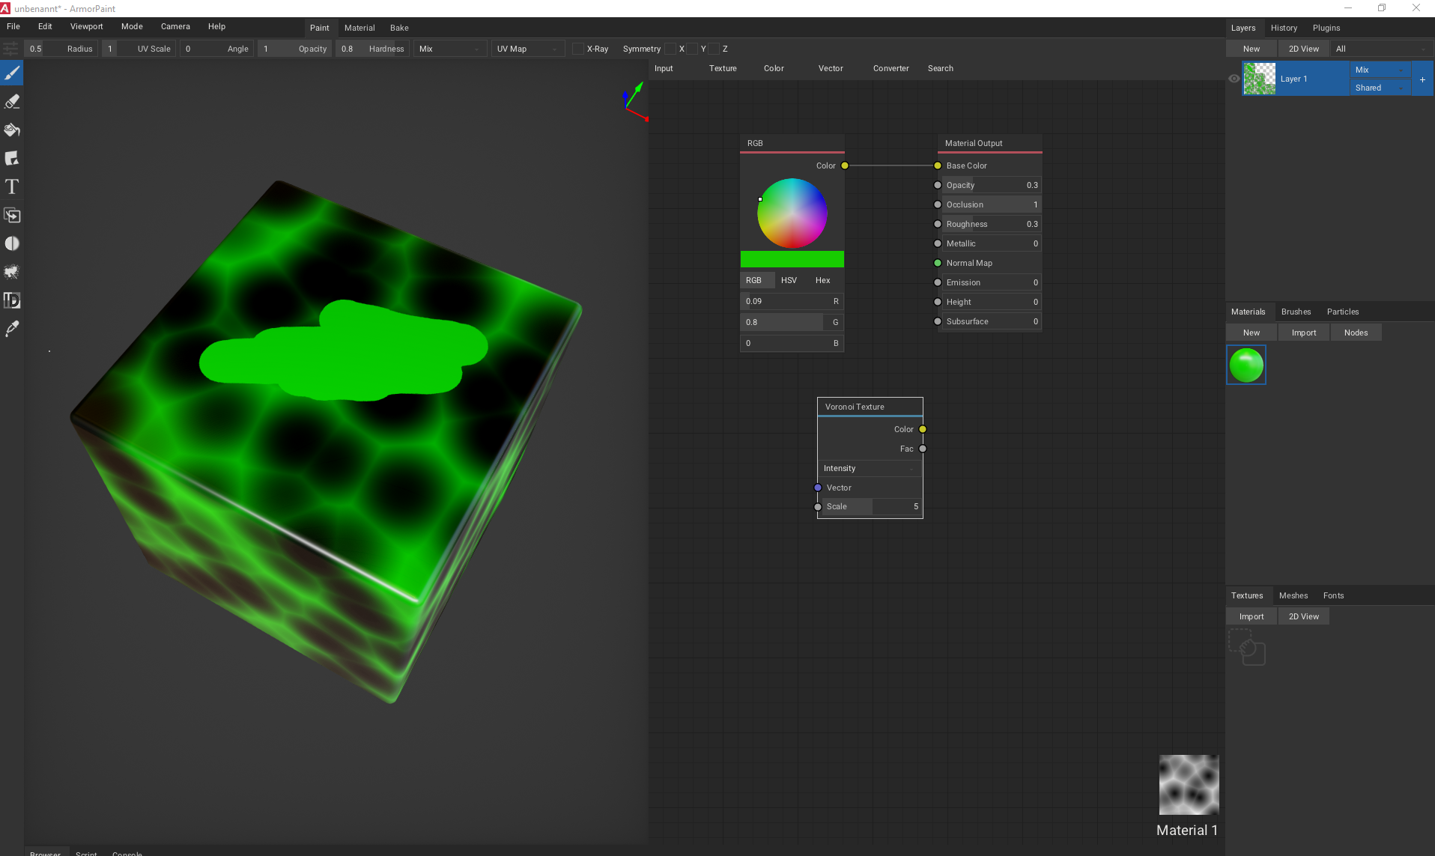
Task: Open the UV Map dropdown
Action: pyautogui.click(x=528, y=49)
